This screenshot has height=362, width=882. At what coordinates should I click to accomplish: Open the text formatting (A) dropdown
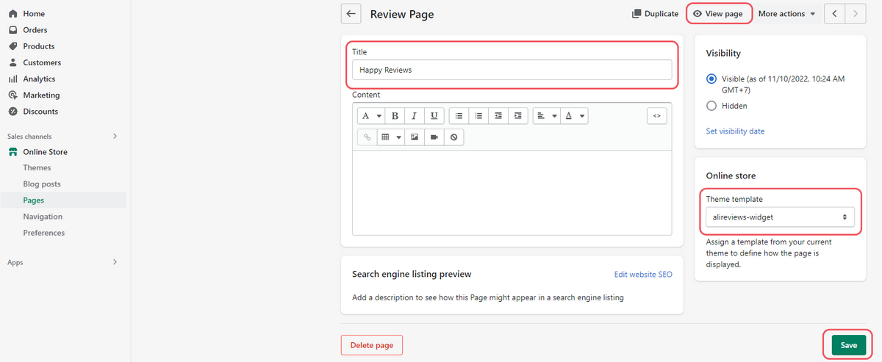[371, 116]
